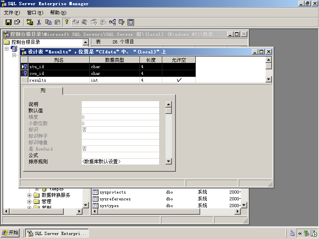Viewport: 319px width, 239px height.
Task: Open the Manage constraints grid icon
Action: [x=131, y=22]
